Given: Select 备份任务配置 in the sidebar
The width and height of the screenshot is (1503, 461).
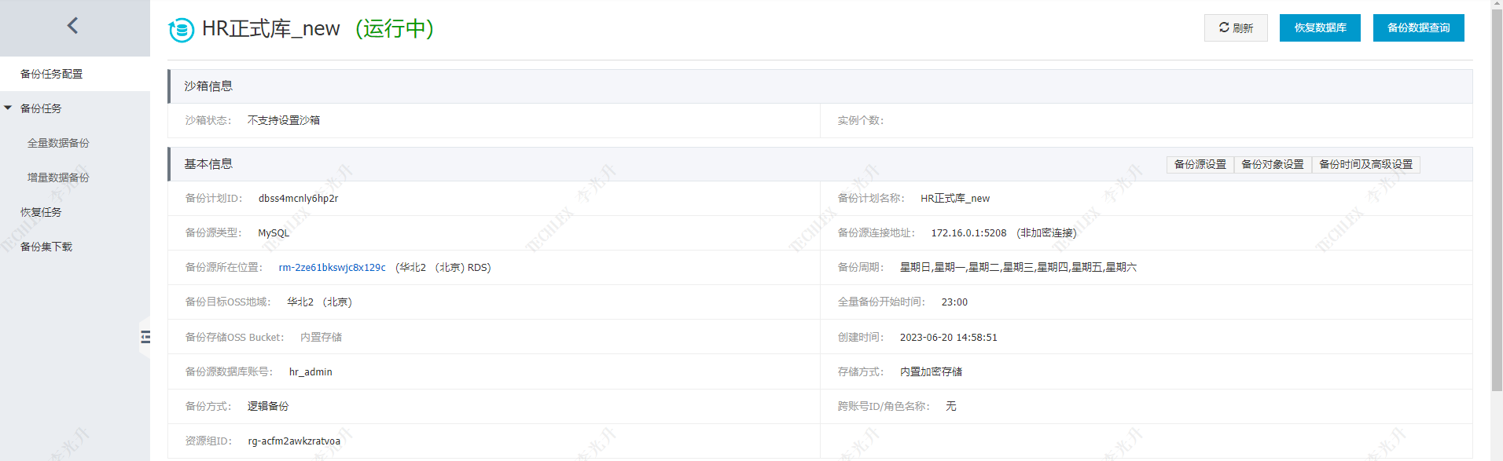Looking at the screenshot, I should click(x=51, y=74).
